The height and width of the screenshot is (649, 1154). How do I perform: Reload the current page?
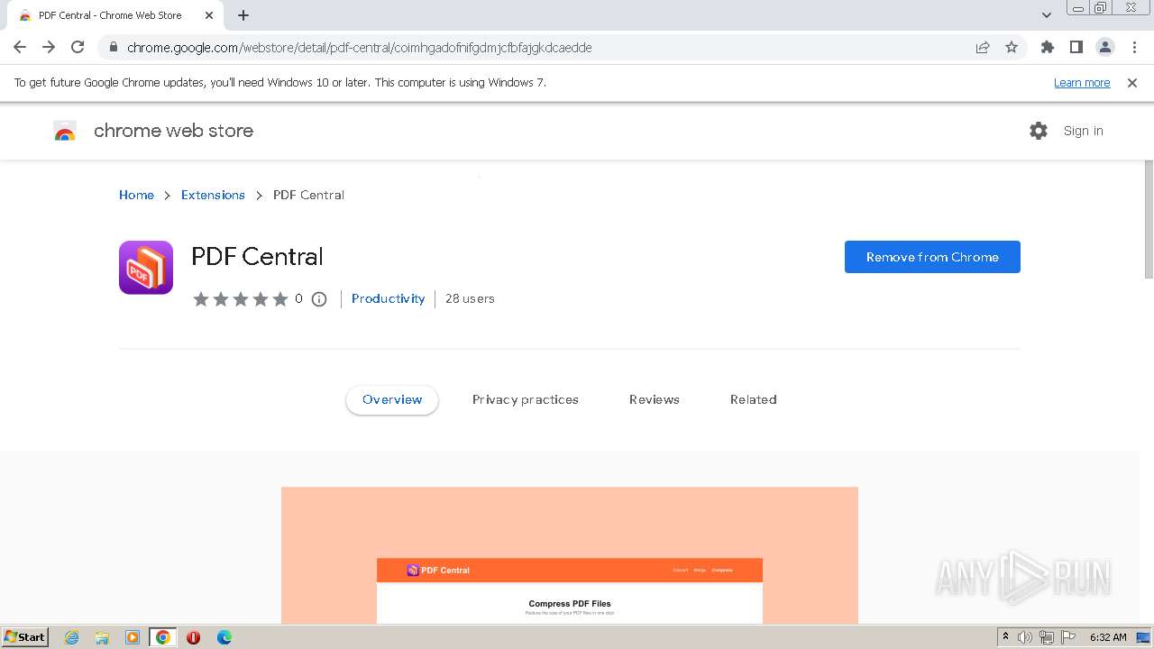pyautogui.click(x=78, y=48)
